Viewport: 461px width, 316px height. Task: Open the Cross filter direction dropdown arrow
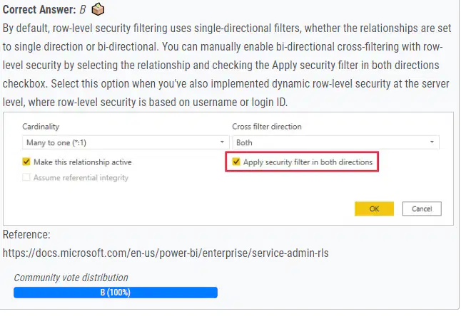(432, 142)
